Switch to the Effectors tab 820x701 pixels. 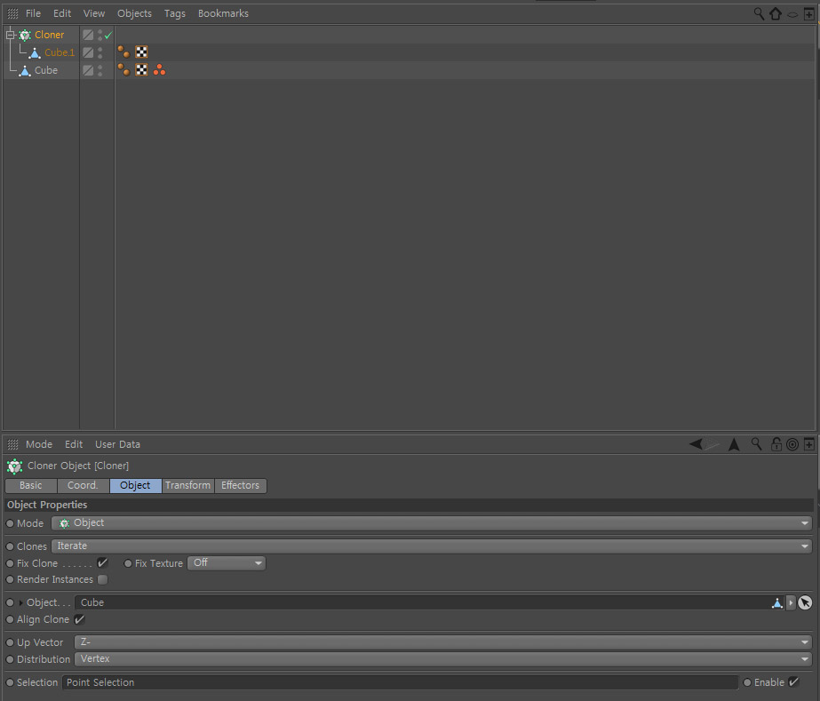coord(241,485)
